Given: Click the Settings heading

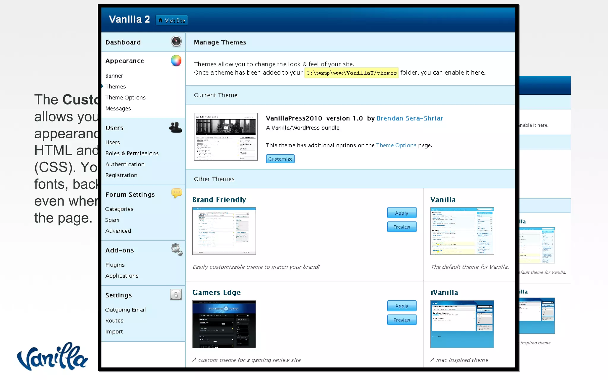Looking at the screenshot, I should (118, 295).
